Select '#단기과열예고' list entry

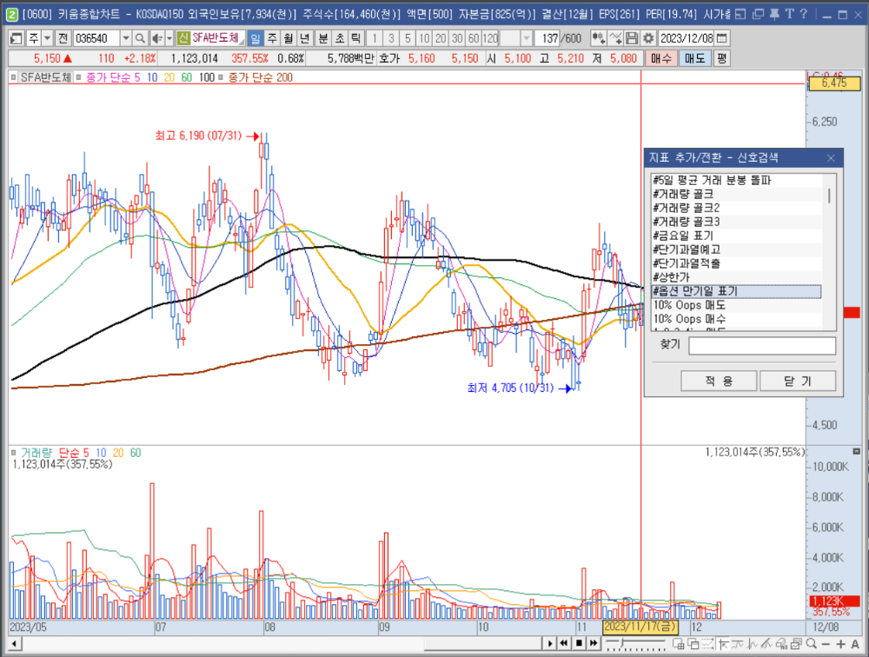(x=737, y=249)
